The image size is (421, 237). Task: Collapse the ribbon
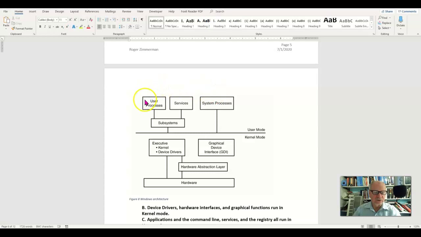point(418,34)
